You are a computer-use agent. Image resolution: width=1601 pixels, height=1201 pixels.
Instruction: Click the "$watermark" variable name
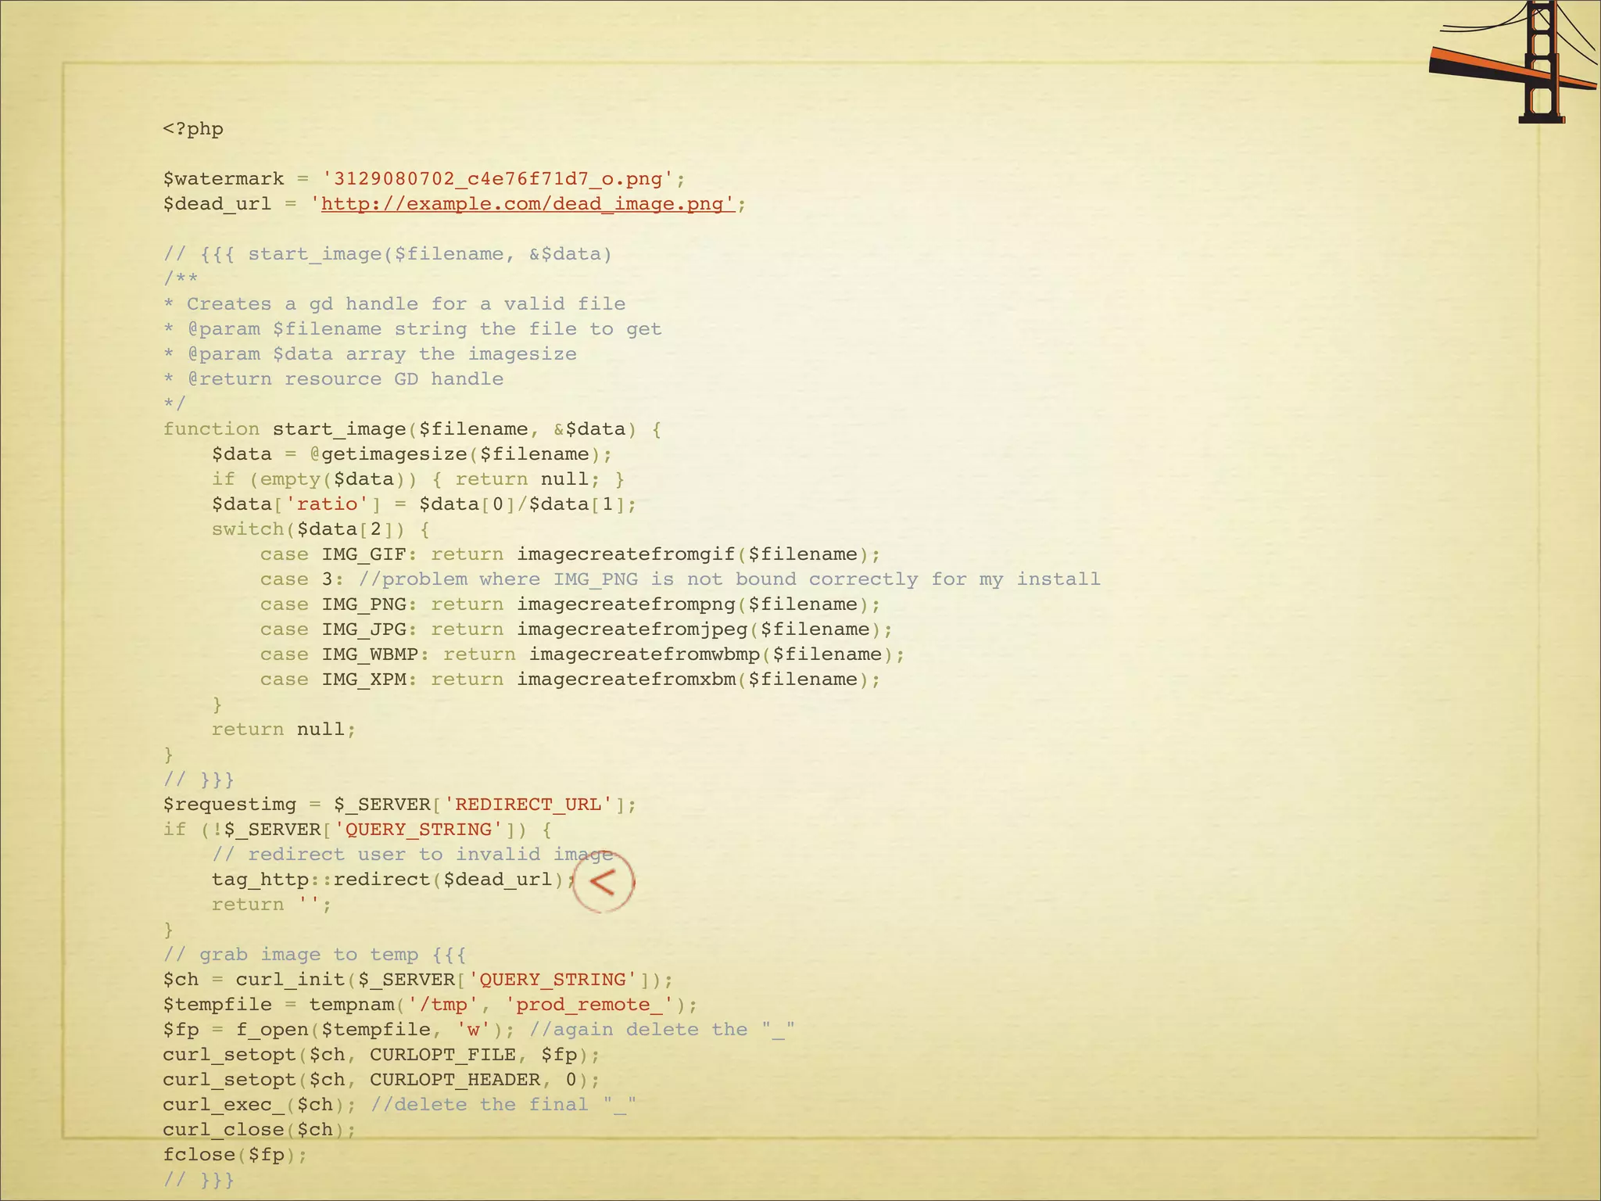point(224,179)
